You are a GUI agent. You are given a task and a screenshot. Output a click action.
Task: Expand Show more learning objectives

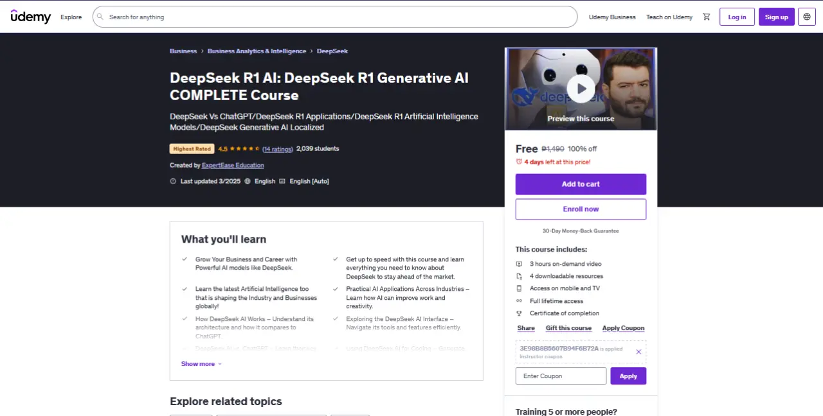(201, 364)
